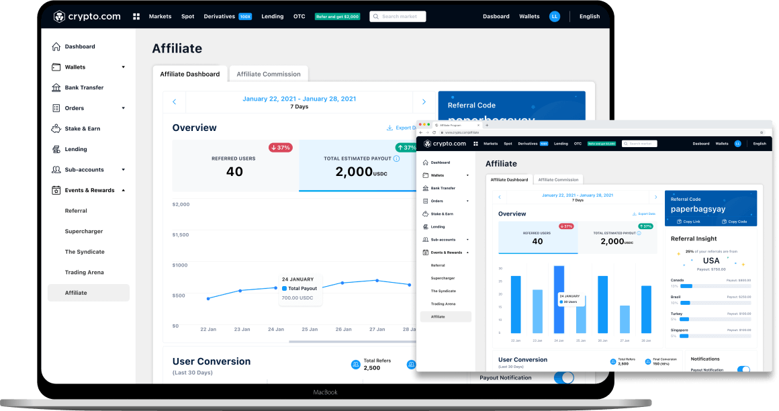The height and width of the screenshot is (411, 779).
Task: Select Referred Users card in MacBook window
Action: point(236,165)
